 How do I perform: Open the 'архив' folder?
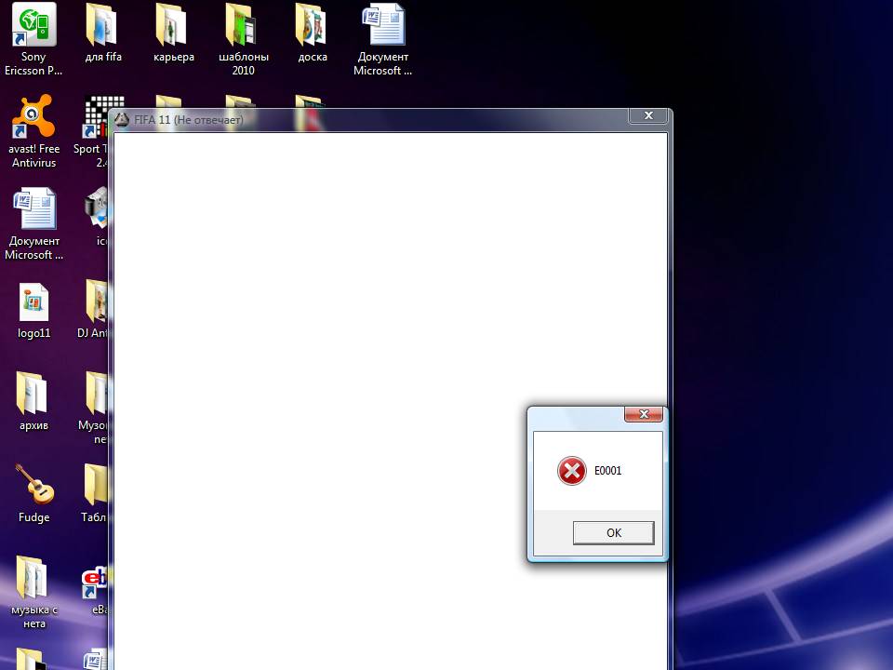[33, 402]
